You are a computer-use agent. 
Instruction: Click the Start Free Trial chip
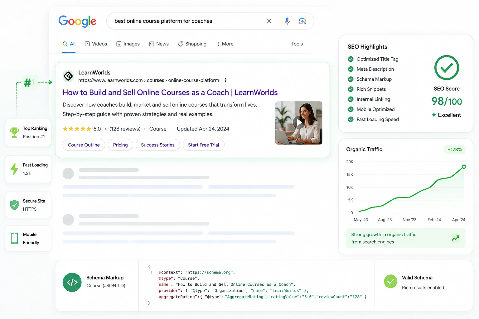click(203, 145)
